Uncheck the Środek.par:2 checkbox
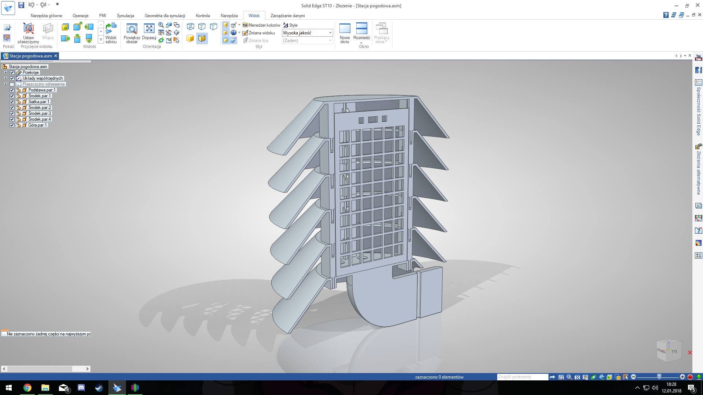This screenshot has height=395, width=703. pos(12,108)
